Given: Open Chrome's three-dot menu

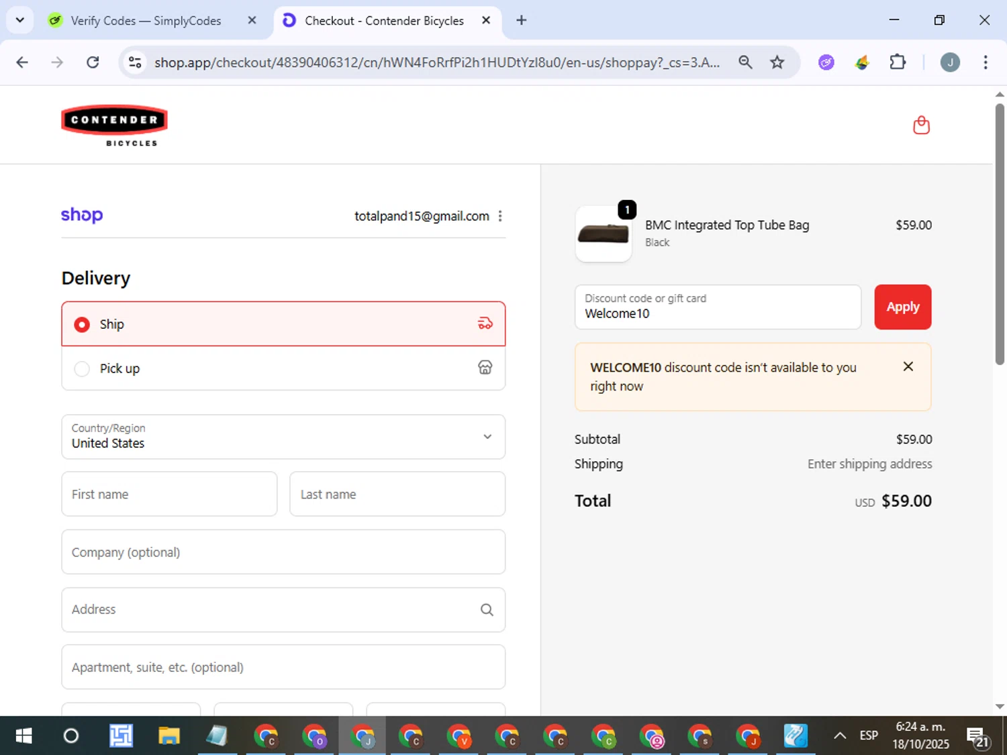Looking at the screenshot, I should pos(985,62).
